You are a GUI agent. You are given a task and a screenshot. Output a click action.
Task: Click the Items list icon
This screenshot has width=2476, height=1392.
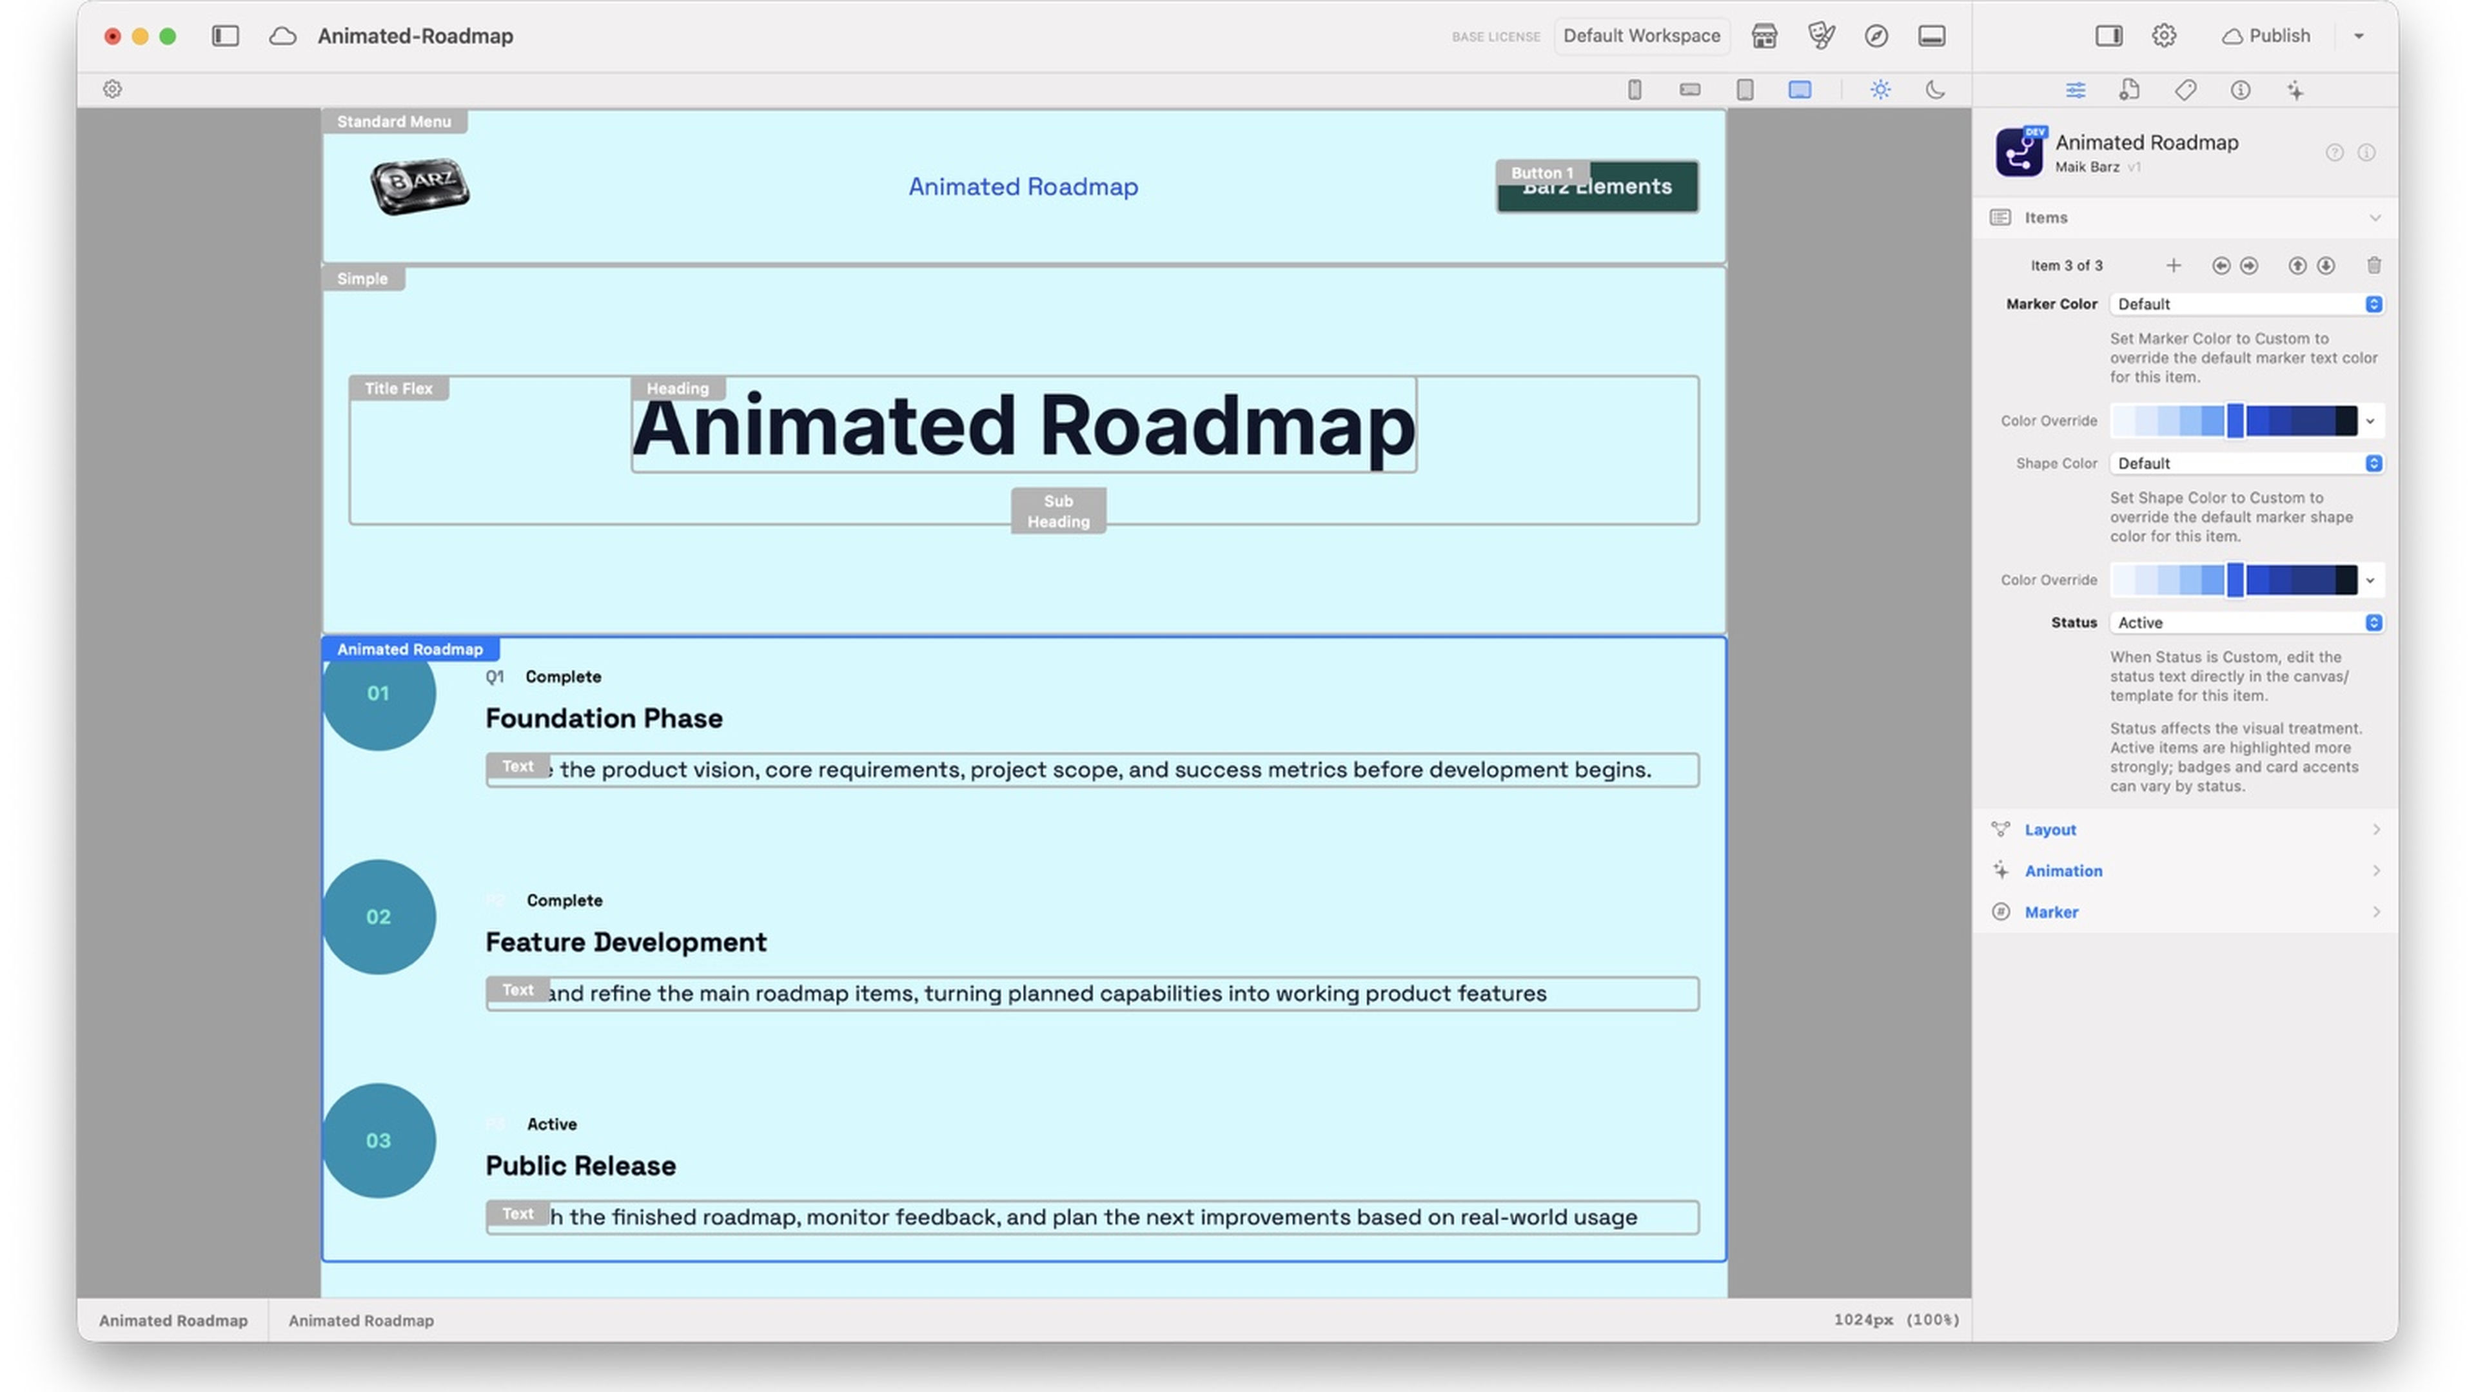(2000, 217)
